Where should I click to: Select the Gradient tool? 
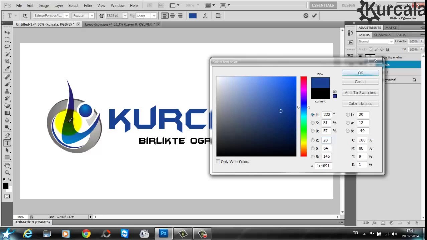(7, 113)
